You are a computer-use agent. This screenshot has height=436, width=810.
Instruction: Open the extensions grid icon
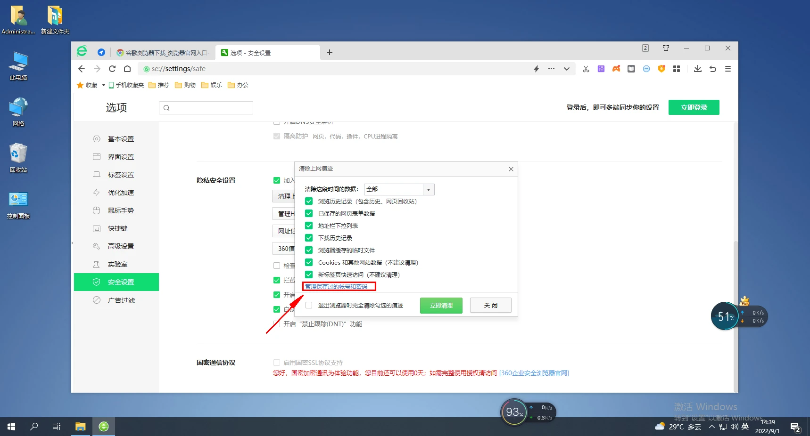click(x=677, y=69)
